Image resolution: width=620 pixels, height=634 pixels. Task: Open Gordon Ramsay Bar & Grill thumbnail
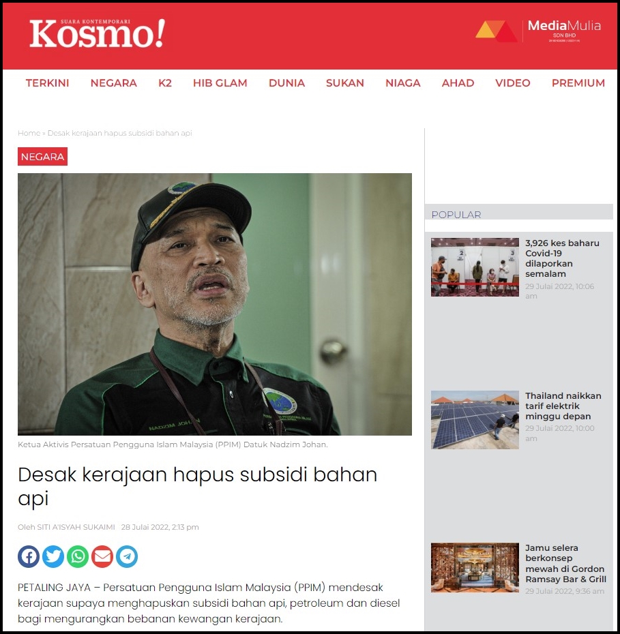click(475, 568)
